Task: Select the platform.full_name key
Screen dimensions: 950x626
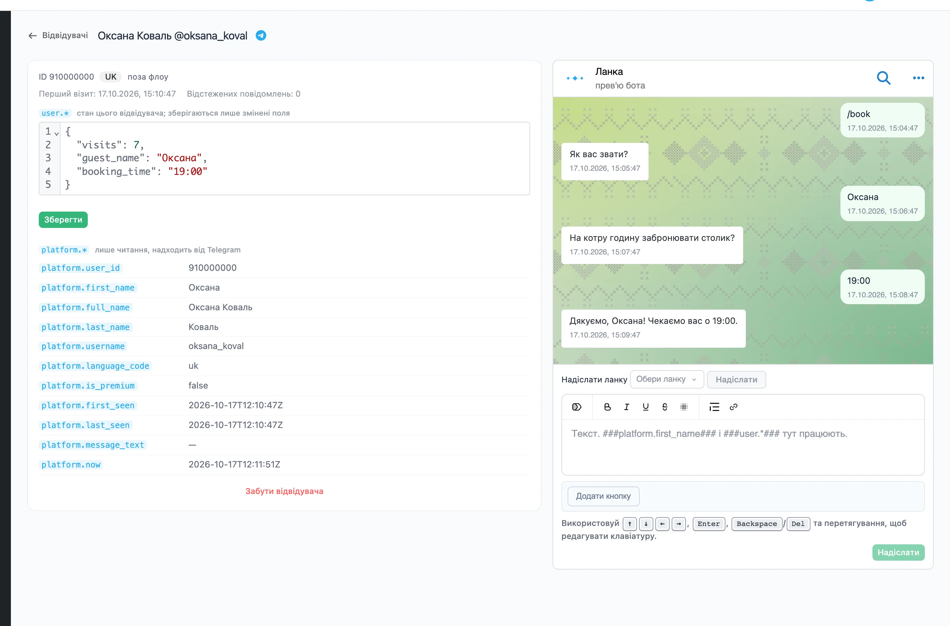Action: pos(85,308)
